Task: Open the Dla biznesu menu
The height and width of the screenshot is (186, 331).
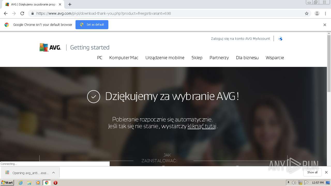Action: coord(247,58)
